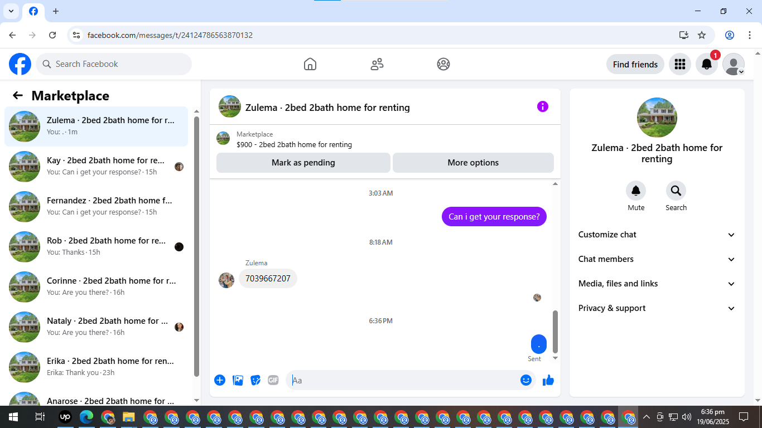Click the chat list scrollbar

pyautogui.click(x=196, y=246)
